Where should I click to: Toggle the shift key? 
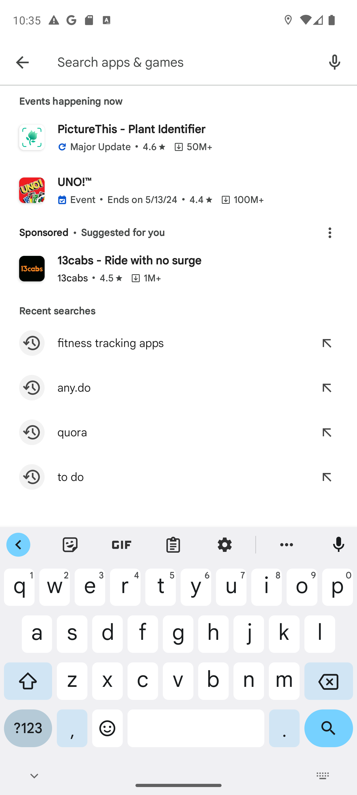click(x=28, y=681)
